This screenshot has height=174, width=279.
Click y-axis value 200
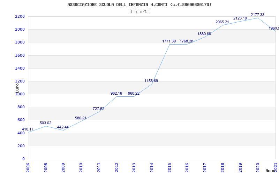pyautogui.click(x=21, y=146)
